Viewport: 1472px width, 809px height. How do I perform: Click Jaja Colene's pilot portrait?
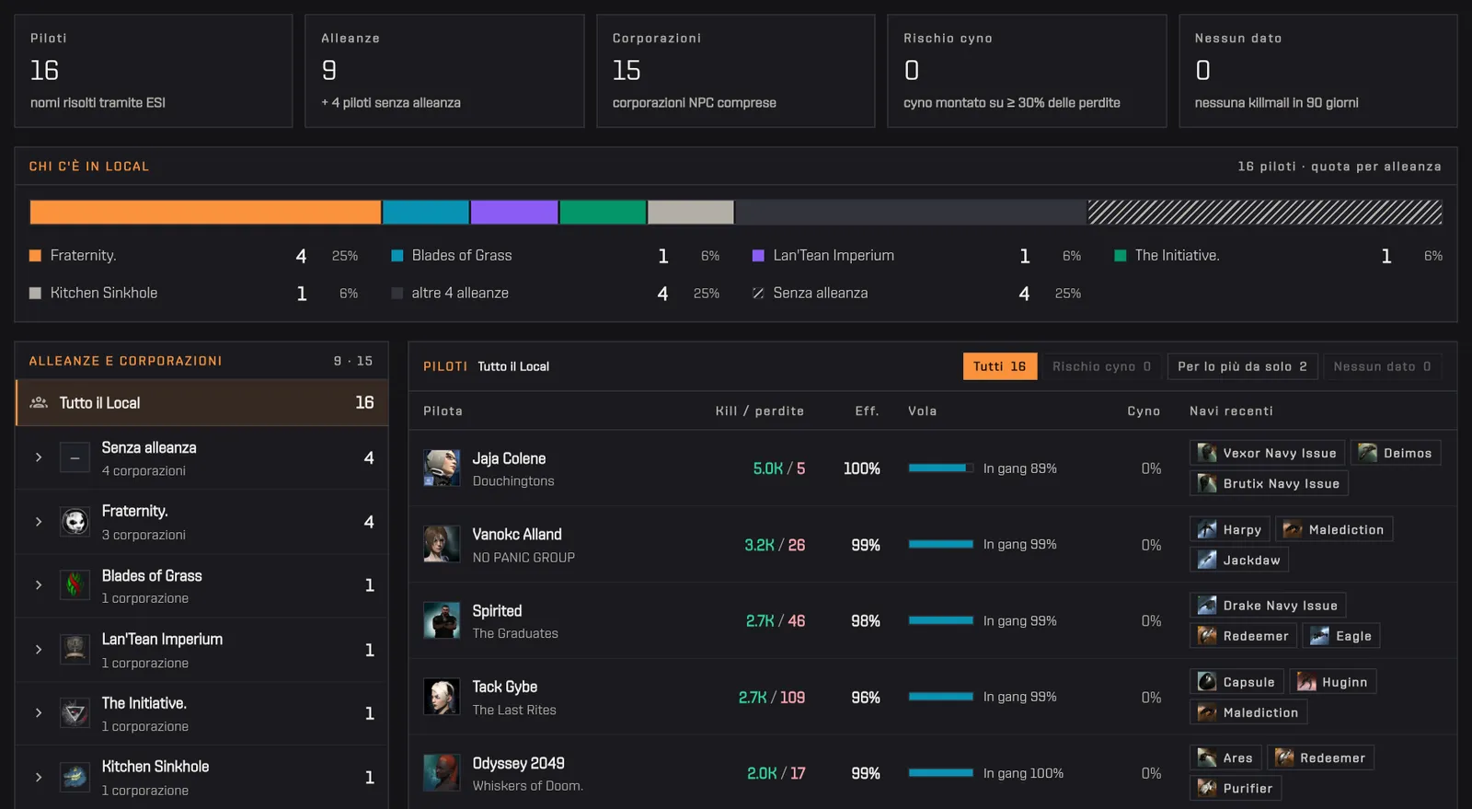(442, 468)
